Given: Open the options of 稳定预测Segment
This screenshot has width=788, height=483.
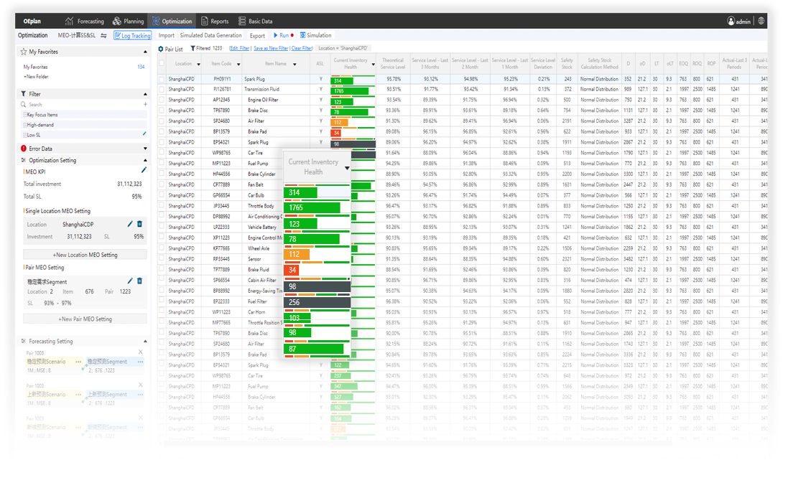Looking at the screenshot, I should [140, 362].
